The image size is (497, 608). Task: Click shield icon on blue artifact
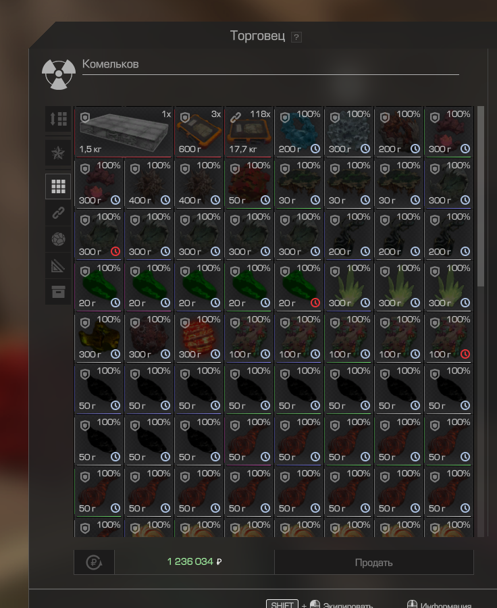[x=285, y=118]
